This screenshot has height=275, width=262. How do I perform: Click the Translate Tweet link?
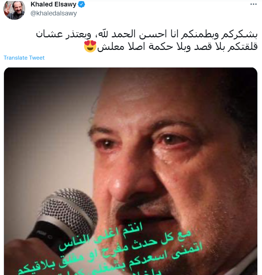(x=24, y=58)
